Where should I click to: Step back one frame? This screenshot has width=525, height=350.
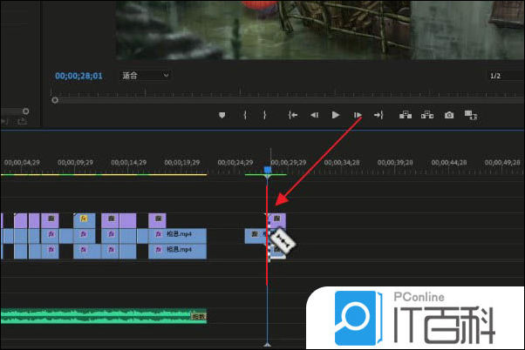(314, 115)
